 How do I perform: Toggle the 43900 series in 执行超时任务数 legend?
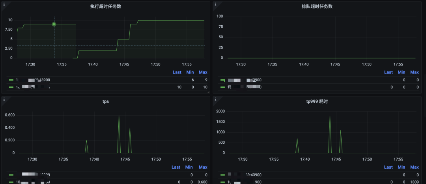tap(33, 80)
